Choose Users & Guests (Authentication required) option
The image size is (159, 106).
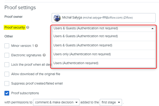pos(83,45)
